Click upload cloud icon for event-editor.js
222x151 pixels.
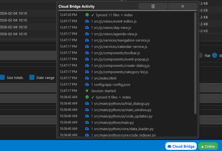click(x=87, y=21)
